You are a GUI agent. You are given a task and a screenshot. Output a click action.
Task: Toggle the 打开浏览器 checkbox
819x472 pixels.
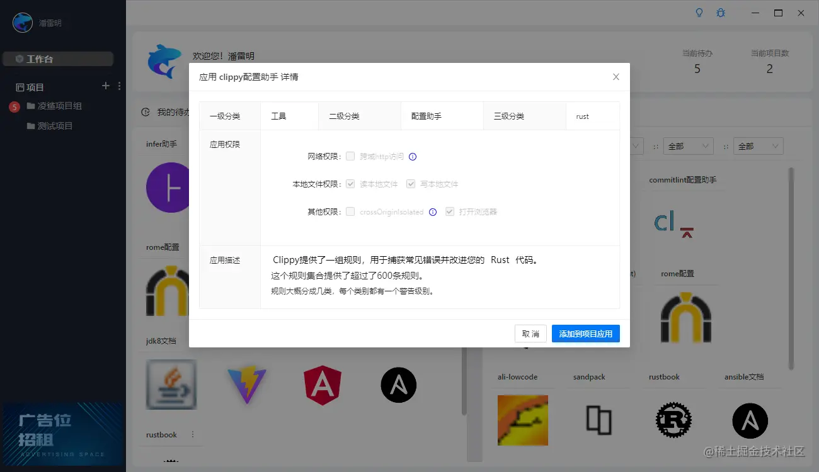click(450, 211)
